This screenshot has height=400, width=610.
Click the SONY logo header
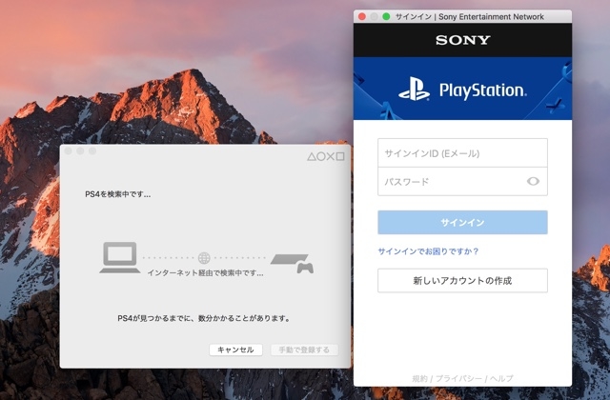tap(462, 40)
